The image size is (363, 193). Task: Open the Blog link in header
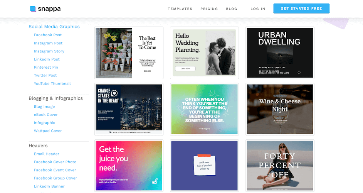232,9
